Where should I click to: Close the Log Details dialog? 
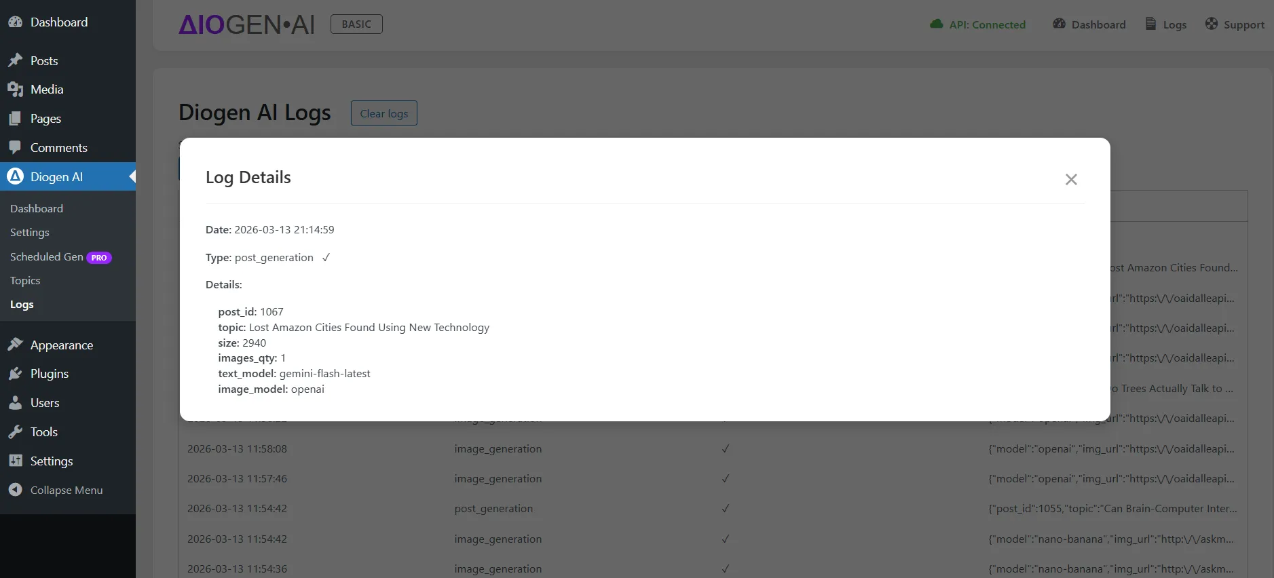pos(1071,179)
